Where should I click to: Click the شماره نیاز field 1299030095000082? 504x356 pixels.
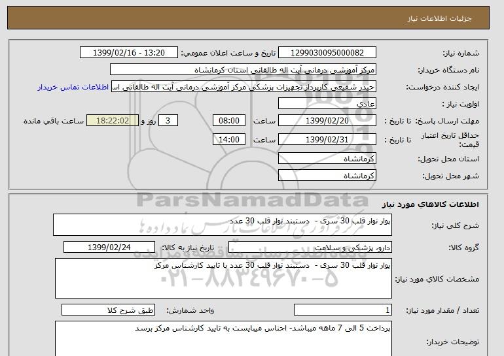tap(327, 53)
